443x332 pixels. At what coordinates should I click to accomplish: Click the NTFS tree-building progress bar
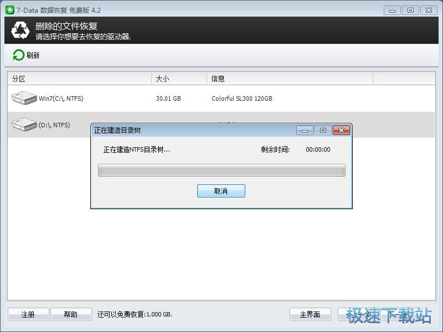point(221,170)
